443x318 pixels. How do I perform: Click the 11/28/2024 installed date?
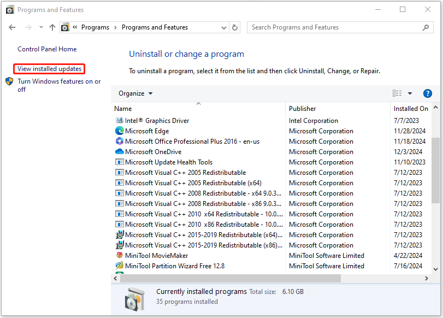(410, 131)
